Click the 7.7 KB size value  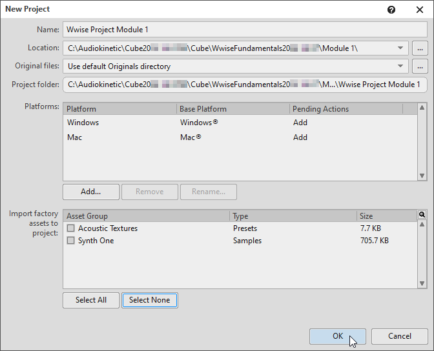[371, 228]
